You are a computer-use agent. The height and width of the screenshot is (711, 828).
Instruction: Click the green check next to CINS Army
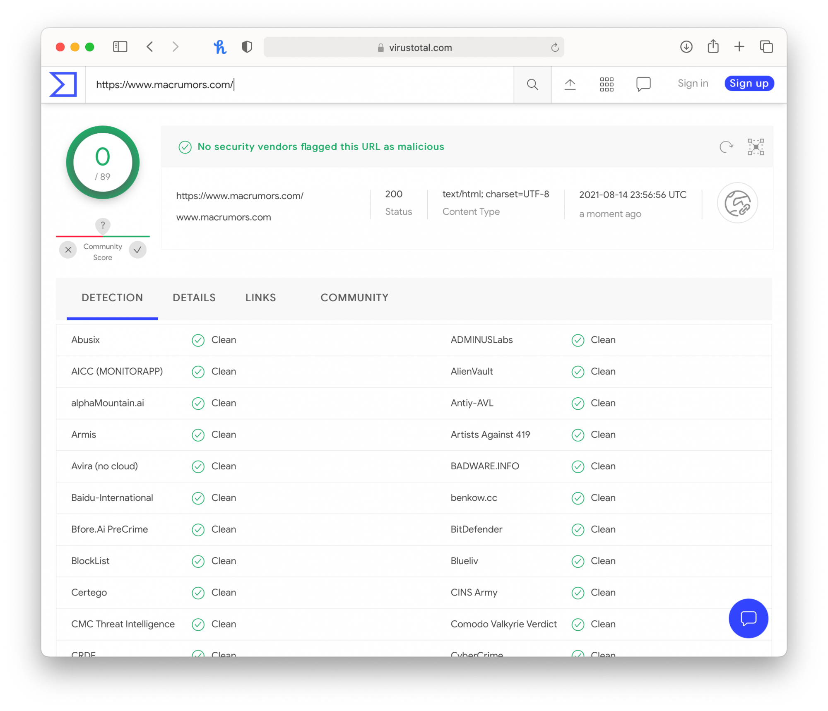(578, 593)
